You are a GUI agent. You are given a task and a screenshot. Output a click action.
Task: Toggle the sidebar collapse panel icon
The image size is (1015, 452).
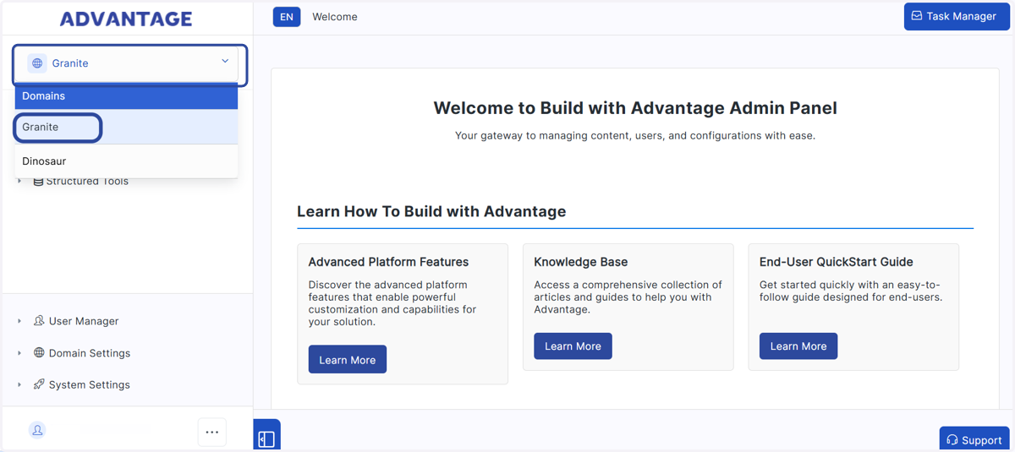click(266, 438)
